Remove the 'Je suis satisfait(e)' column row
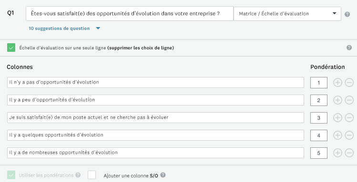Screen dimensions: 357x182 click(x=349, y=118)
